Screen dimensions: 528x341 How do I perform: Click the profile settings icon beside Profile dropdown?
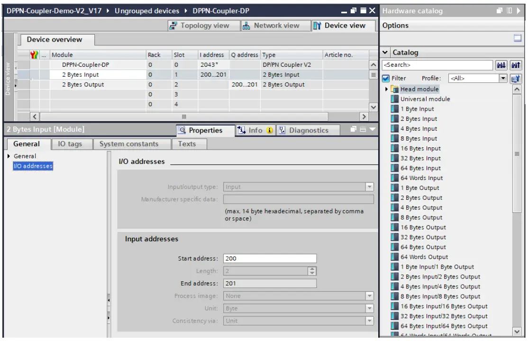[x=515, y=79]
